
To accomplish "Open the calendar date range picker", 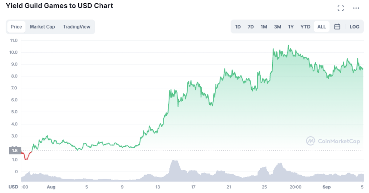I will pyautogui.click(x=337, y=27).
